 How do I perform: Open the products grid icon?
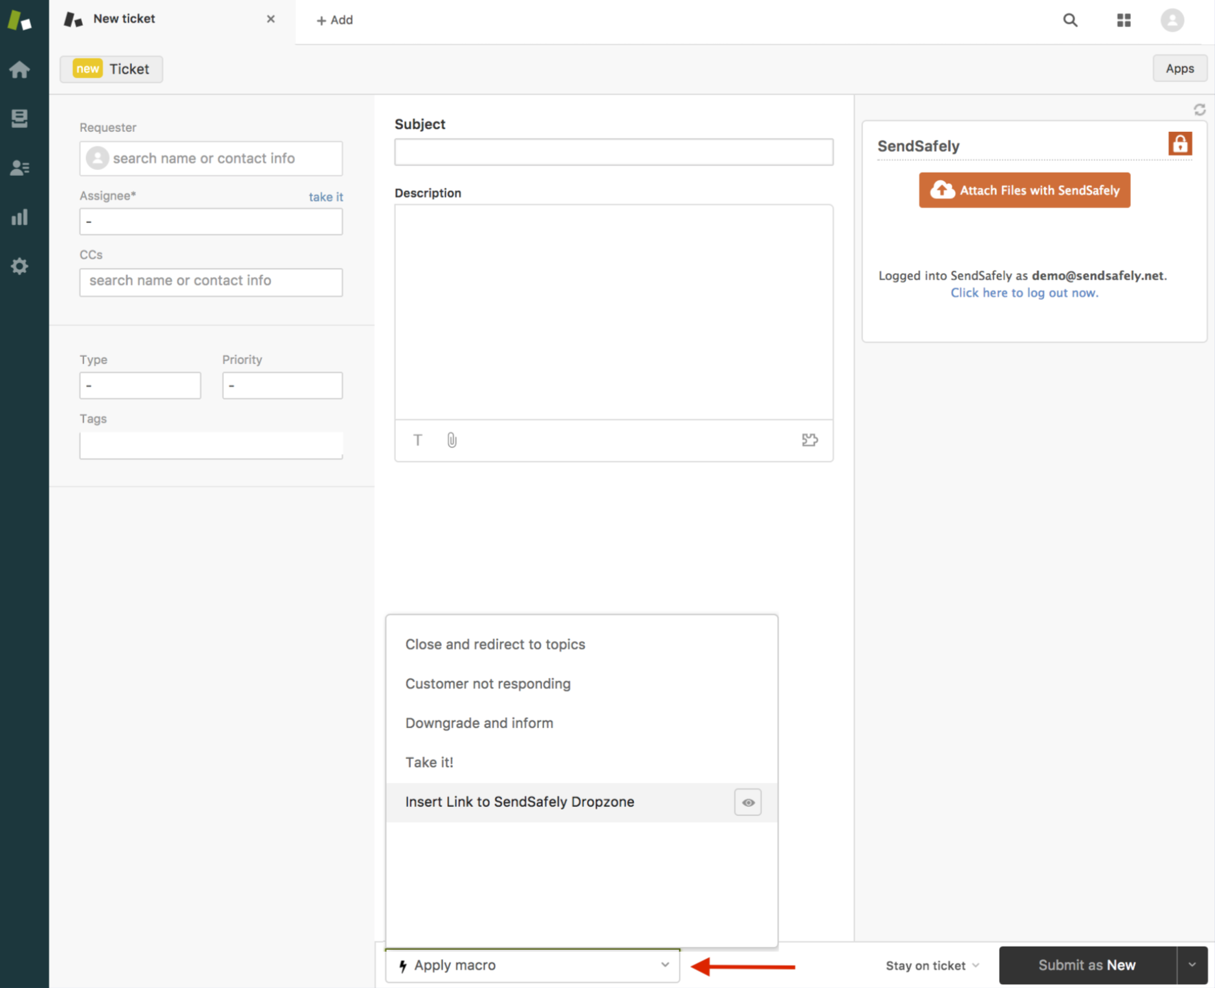click(1124, 20)
